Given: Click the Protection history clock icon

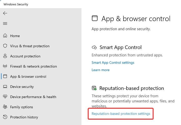Looking at the screenshot, I should coord(5,117).
